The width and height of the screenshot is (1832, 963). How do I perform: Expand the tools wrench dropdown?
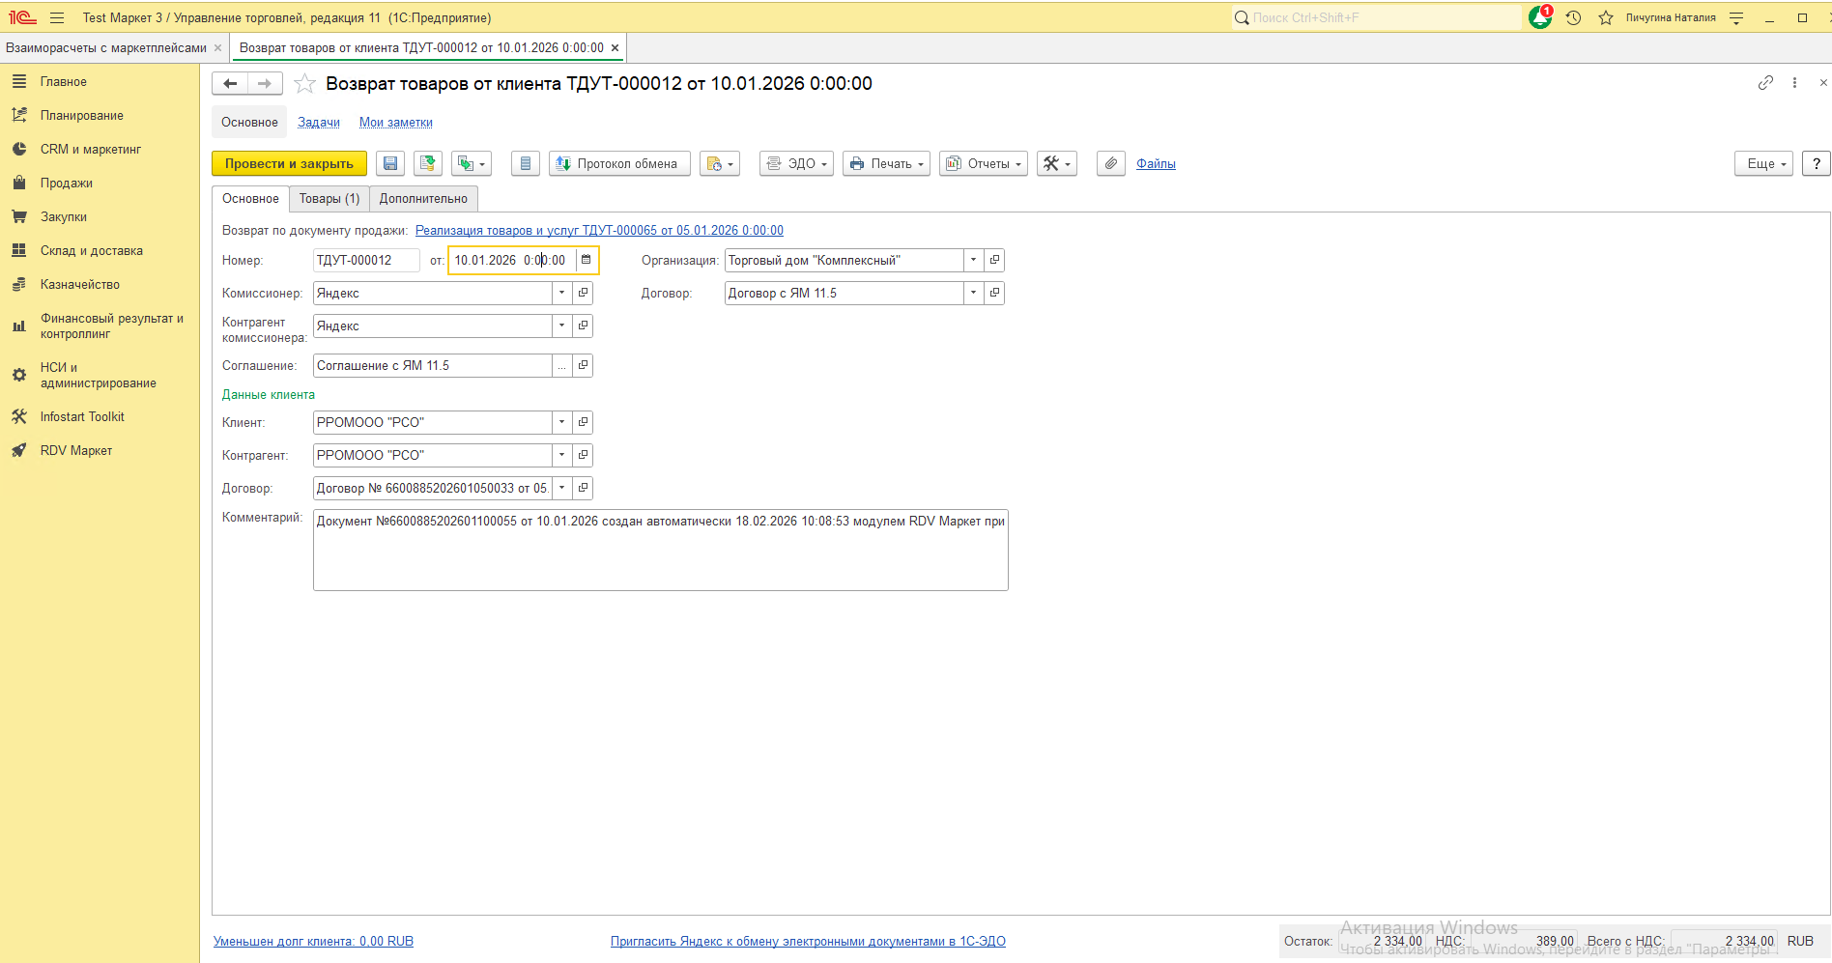tap(1057, 164)
